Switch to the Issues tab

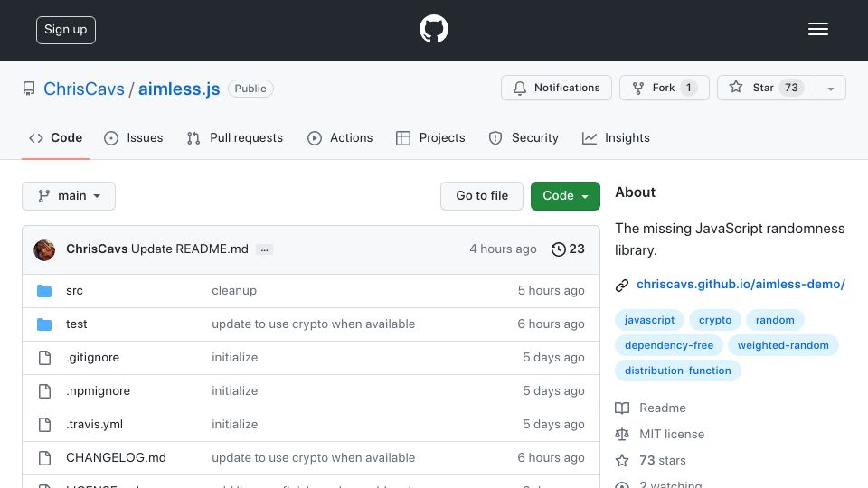point(134,137)
